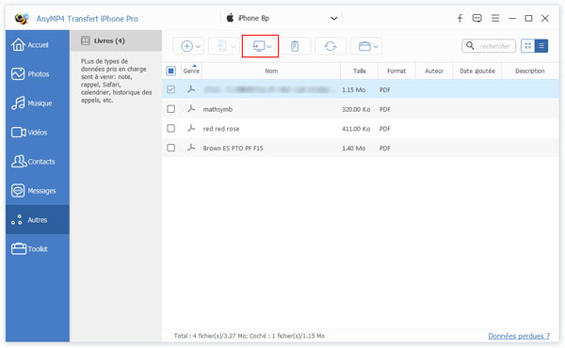Screen dimensions: 565x348
Task: Click the toolbox briefcase icon
Action: click(364, 46)
